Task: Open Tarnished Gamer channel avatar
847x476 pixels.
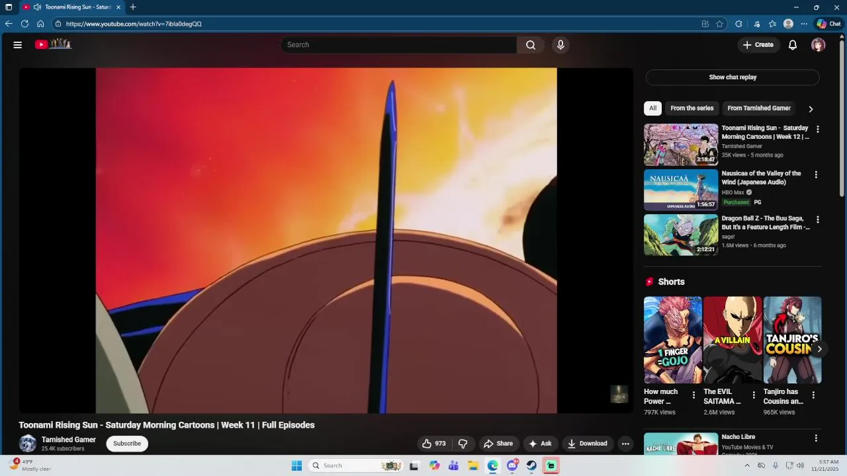Action: click(28, 444)
